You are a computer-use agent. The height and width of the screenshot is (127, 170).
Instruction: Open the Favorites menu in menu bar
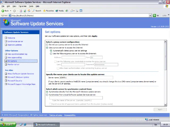point(23,6)
